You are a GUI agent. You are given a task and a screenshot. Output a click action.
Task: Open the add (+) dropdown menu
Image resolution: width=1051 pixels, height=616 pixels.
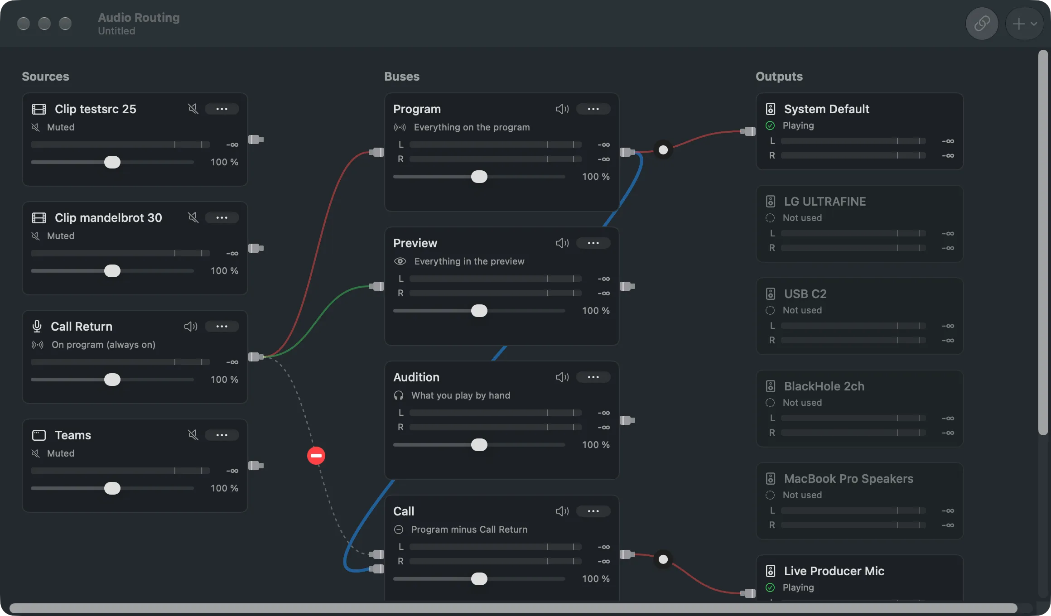pyautogui.click(x=1025, y=24)
